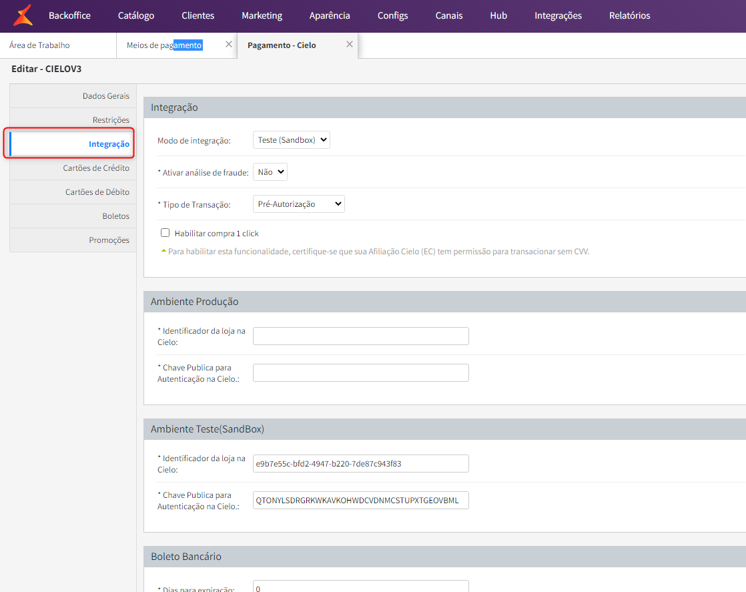Select the Integração side tab
The width and height of the screenshot is (746, 592).
pos(73,143)
